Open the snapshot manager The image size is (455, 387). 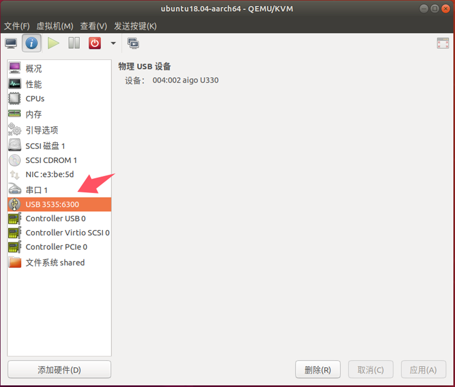point(133,43)
